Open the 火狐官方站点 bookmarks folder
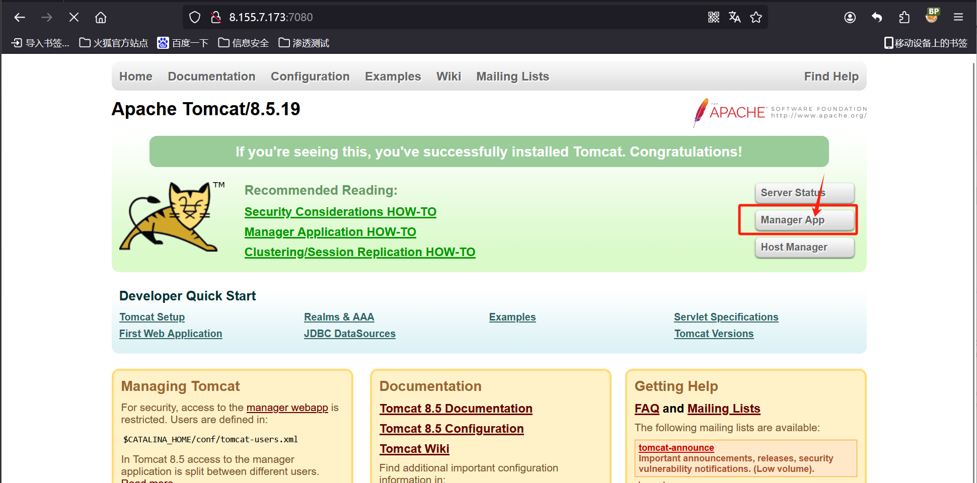The height and width of the screenshot is (483, 977). click(x=114, y=43)
